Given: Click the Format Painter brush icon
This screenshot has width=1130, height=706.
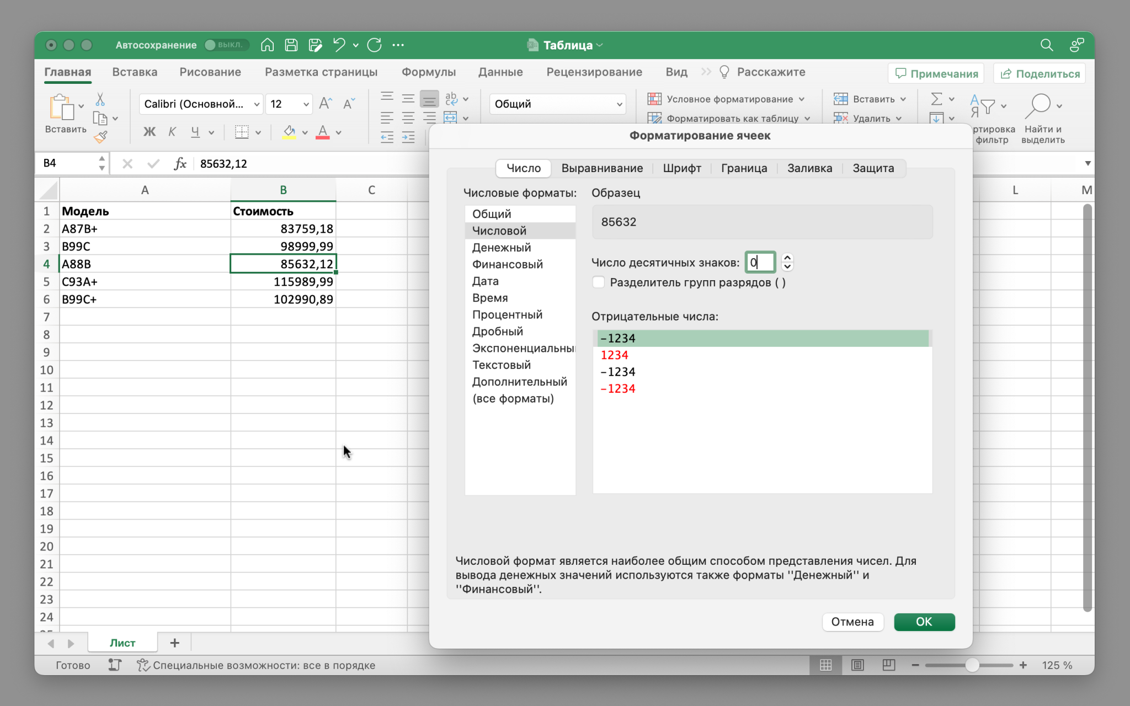Looking at the screenshot, I should coord(100,137).
